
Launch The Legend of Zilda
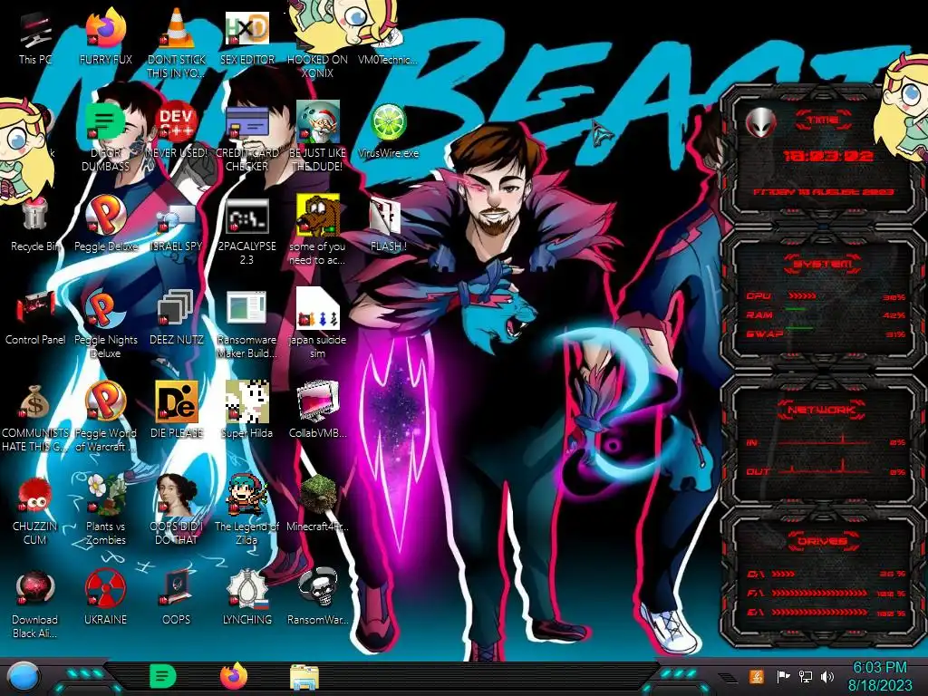click(246, 510)
